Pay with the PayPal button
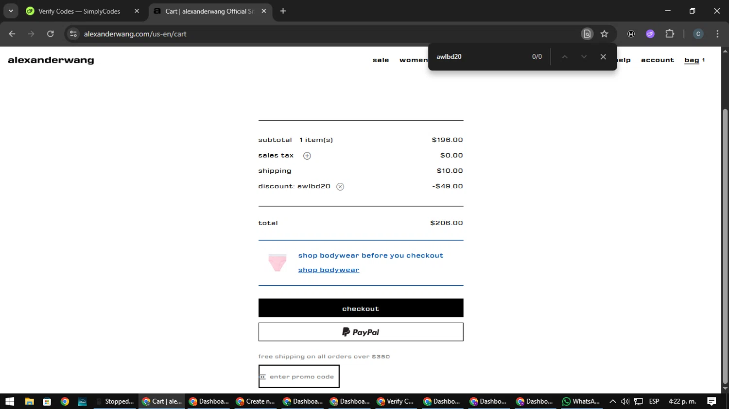The image size is (729, 409). (x=361, y=332)
